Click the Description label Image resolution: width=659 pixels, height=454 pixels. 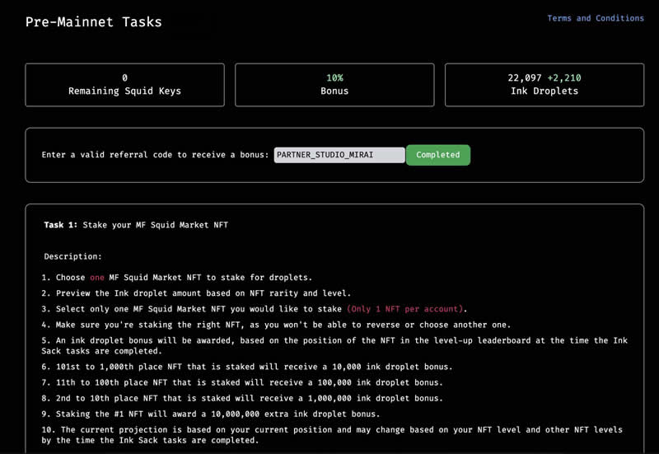click(x=72, y=256)
